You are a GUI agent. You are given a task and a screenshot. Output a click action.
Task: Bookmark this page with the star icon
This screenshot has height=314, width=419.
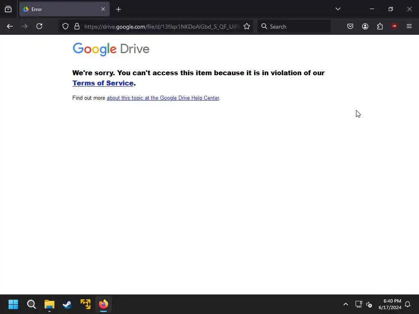[x=247, y=26]
